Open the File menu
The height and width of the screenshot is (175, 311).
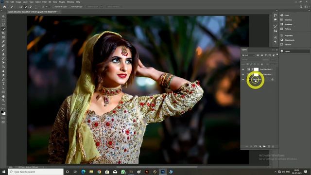click(x=7, y=2)
